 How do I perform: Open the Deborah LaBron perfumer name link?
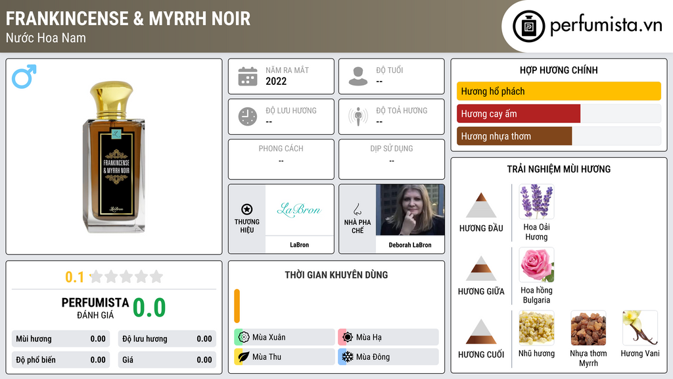pos(410,245)
